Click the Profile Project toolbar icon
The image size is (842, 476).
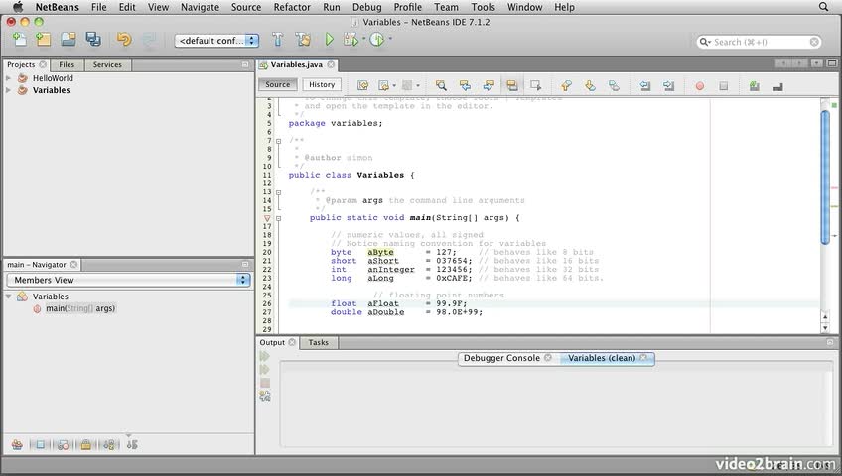(x=377, y=39)
